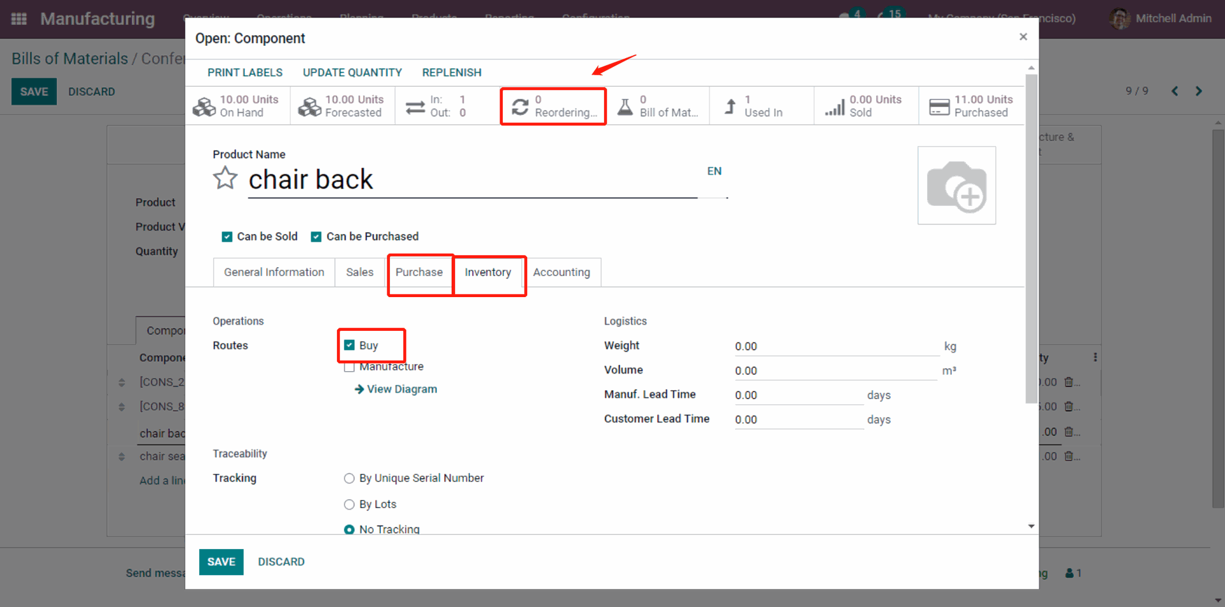
Task: Go to next record chevron
Action: (1199, 91)
